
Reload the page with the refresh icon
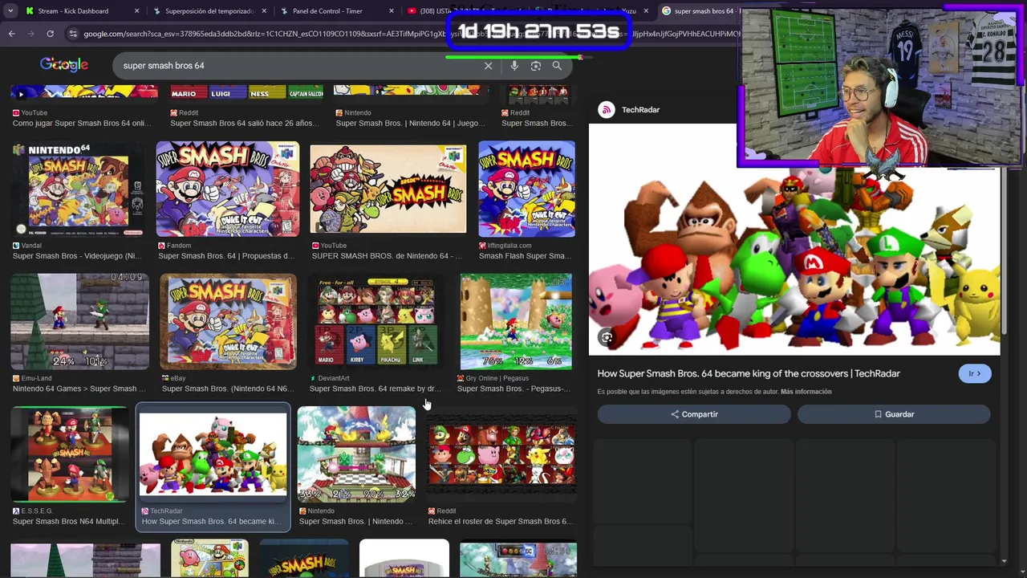click(x=50, y=34)
